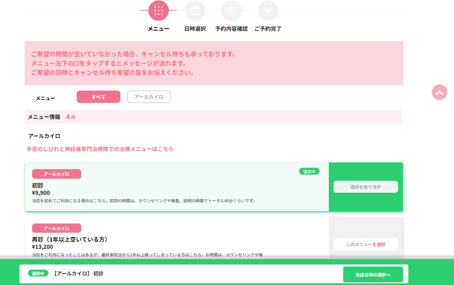This screenshot has width=454, height=285.
Task: Click the ご予約完了 step label
Action: [268, 29]
